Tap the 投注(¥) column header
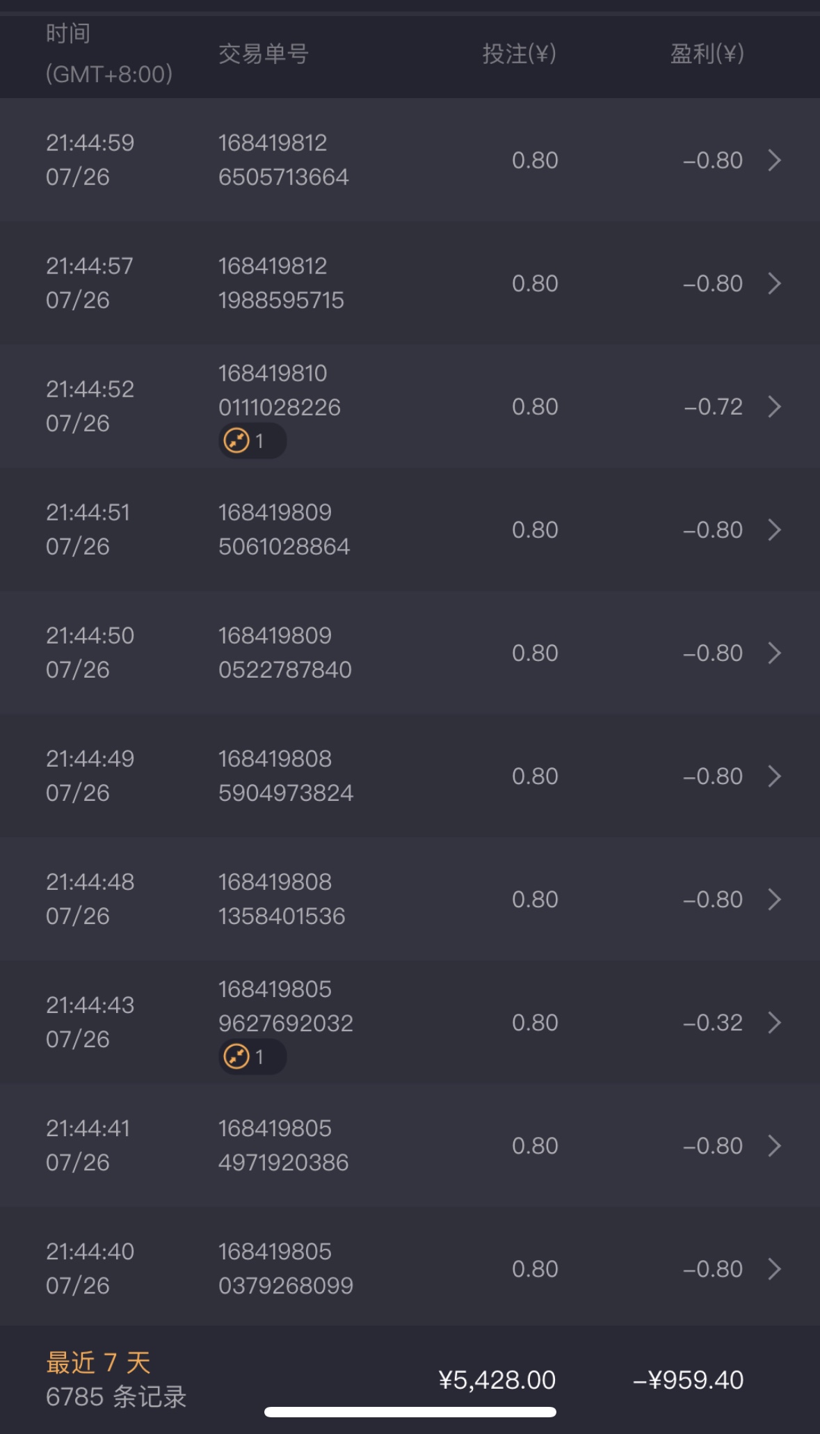The width and height of the screenshot is (820, 1434). pyautogui.click(x=519, y=54)
